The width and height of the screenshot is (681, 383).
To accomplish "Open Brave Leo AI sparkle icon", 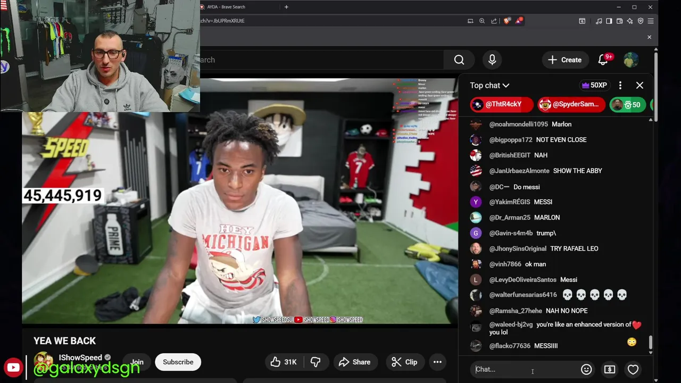I will 630,21.
